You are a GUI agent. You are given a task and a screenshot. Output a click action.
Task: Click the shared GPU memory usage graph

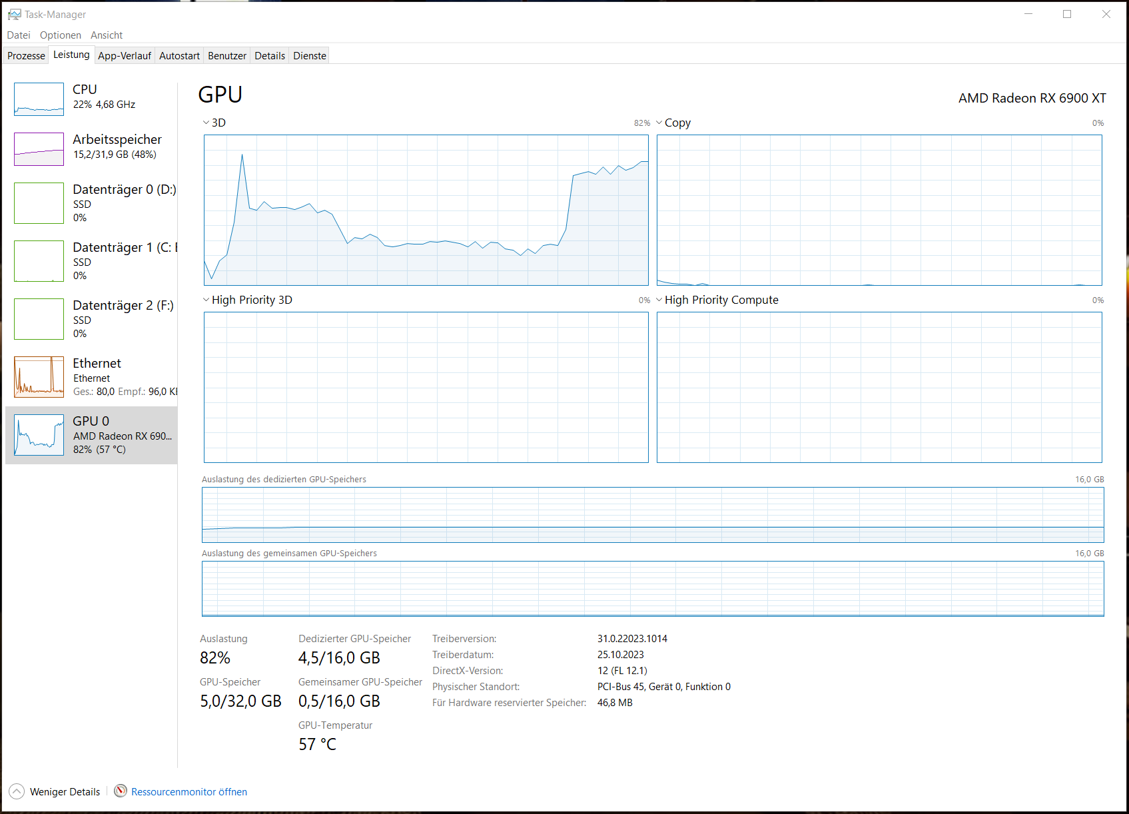(653, 589)
